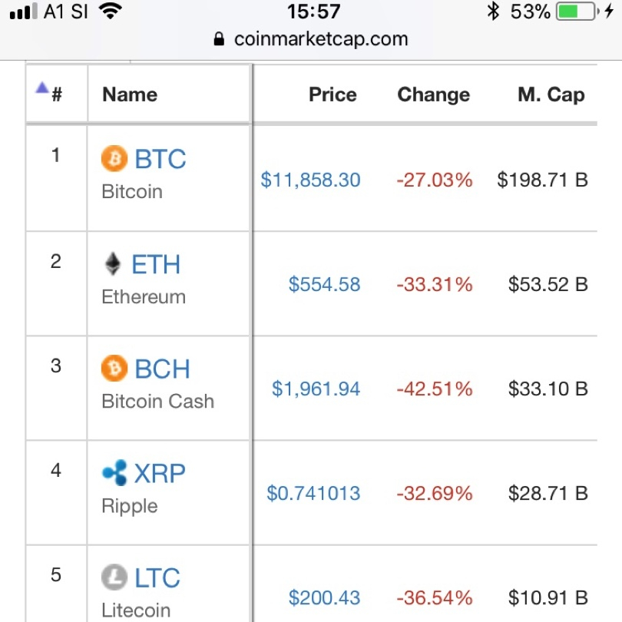Tap the Bitcoin Cash orange logo icon
This screenshot has height=622, width=622.
pyautogui.click(x=114, y=368)
